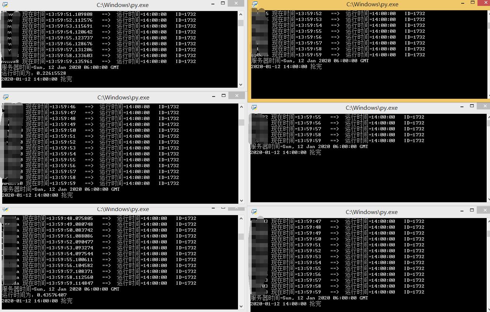
Task: Click scrollbar thumb in middle-left window starting 13:59:46
Action: coord(241,122)
